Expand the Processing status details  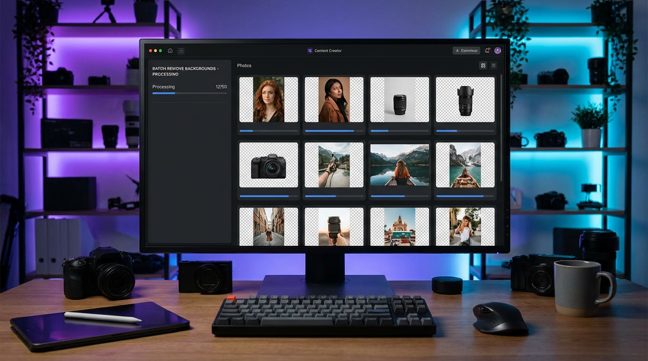[163, 86]
